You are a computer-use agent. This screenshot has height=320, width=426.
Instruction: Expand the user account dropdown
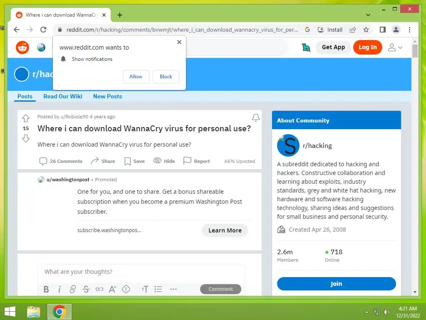[395, 47]
